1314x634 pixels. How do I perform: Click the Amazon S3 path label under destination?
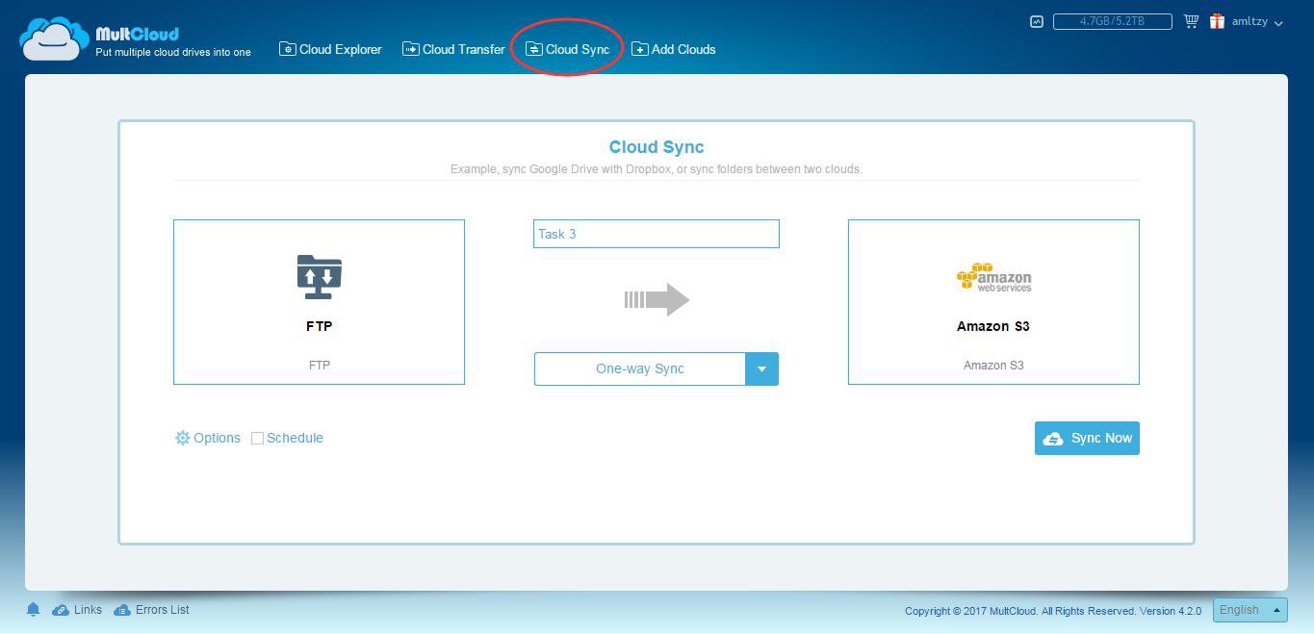click(993, 366)
